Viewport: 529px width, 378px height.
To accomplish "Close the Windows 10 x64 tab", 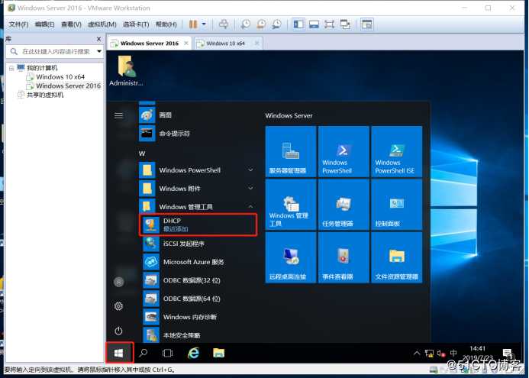I will pos(256,44).
